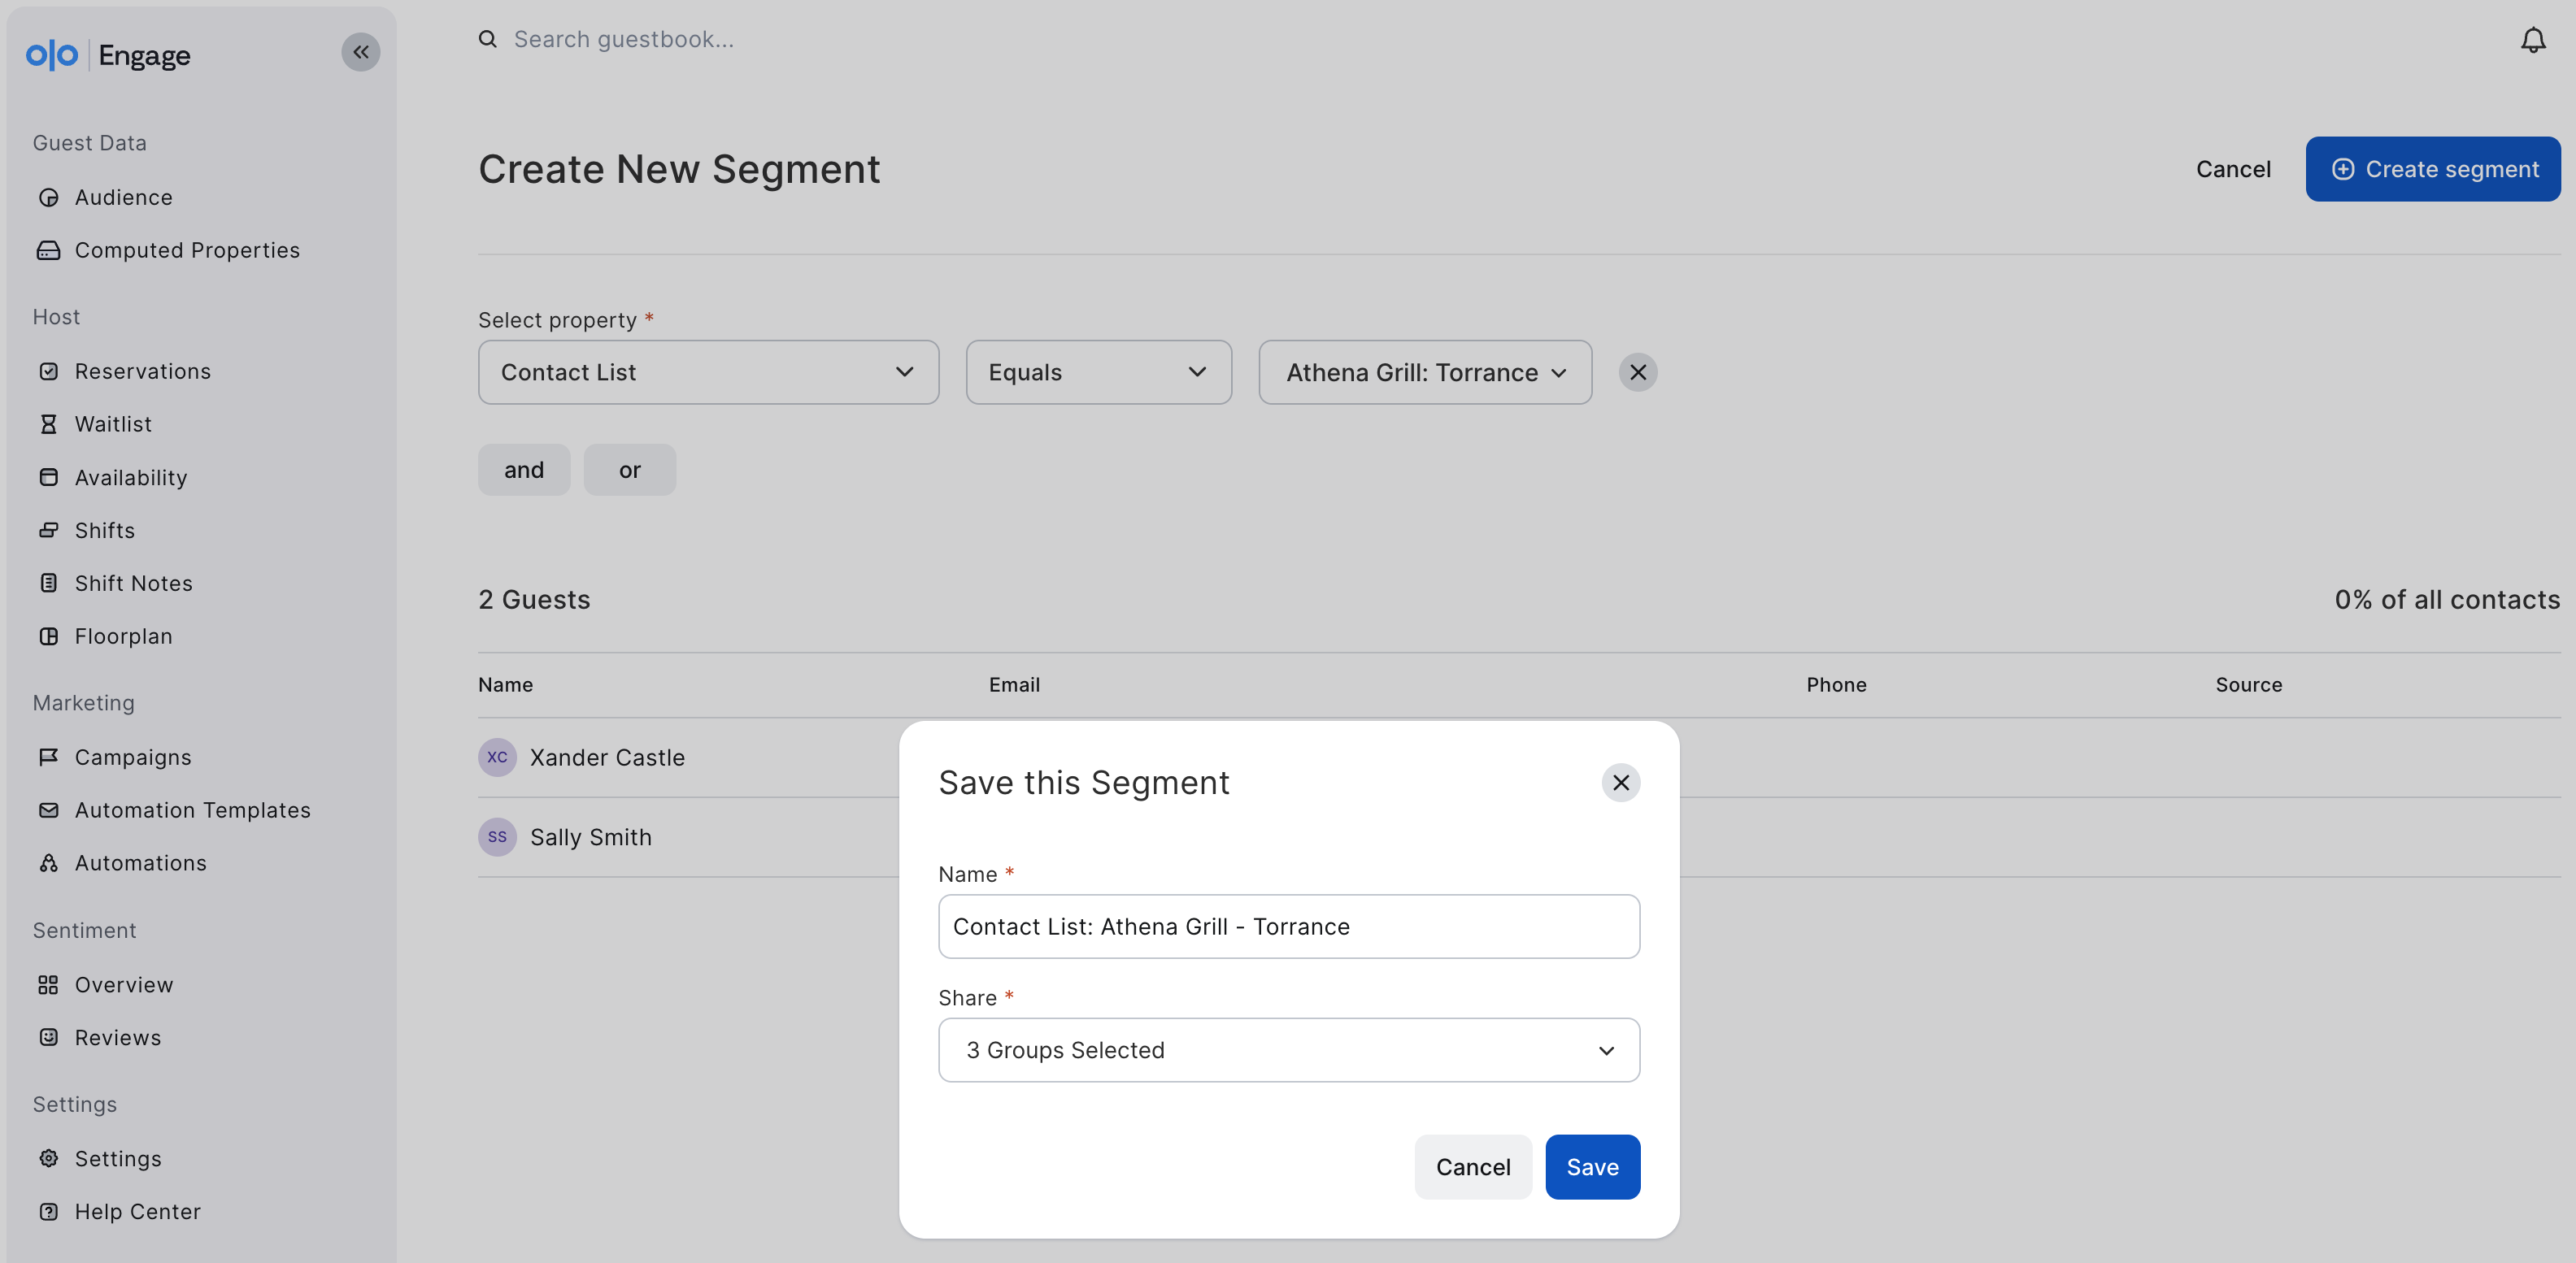Click the Computed Properties icon
The height and width of the screenshot is (1263, 2576).
[x=48, y=251]
